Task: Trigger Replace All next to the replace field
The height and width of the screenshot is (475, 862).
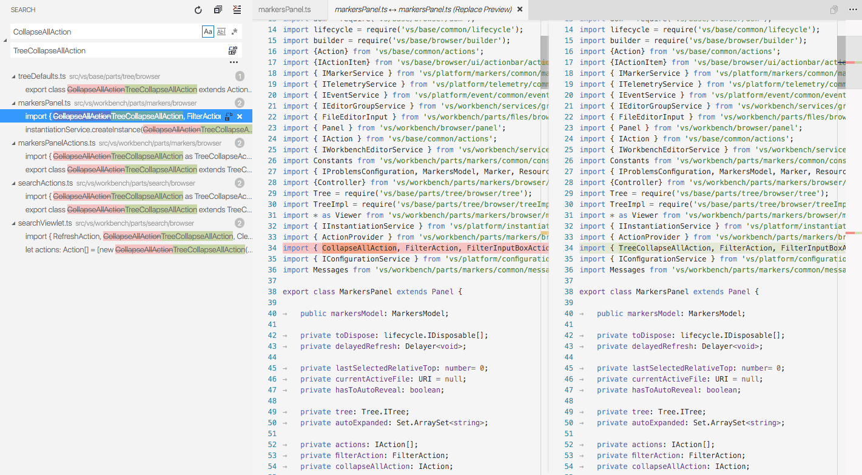Action: (x=232, y=50)
